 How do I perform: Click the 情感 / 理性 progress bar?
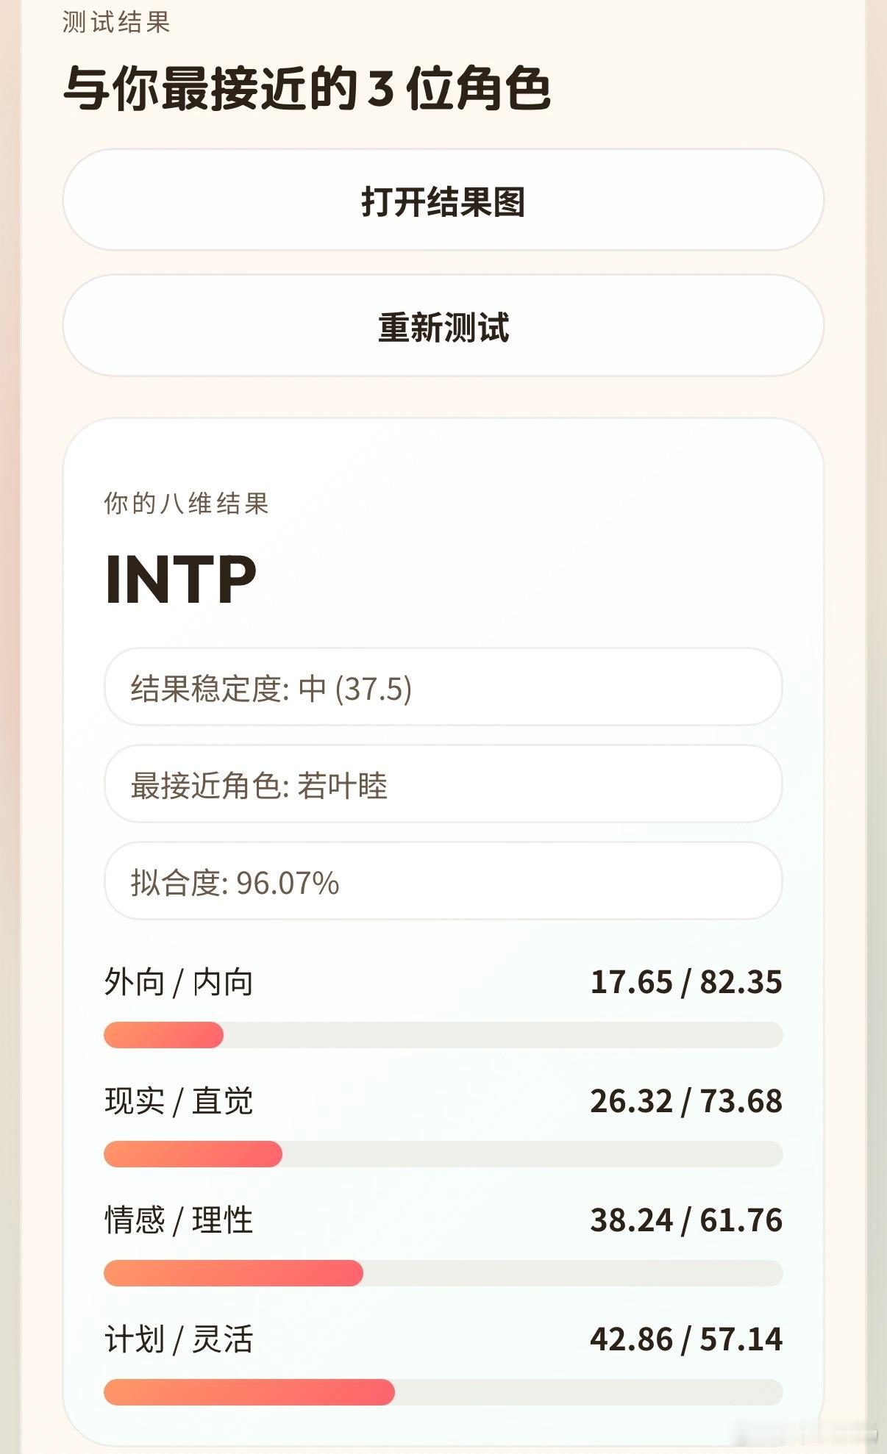tap(443, 1273)
